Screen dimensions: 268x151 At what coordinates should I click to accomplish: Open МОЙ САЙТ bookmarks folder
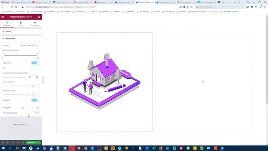point(19,12)
